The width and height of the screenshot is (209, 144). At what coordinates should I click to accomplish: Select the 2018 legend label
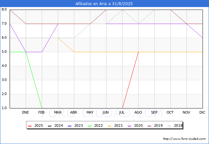[178, 125]
